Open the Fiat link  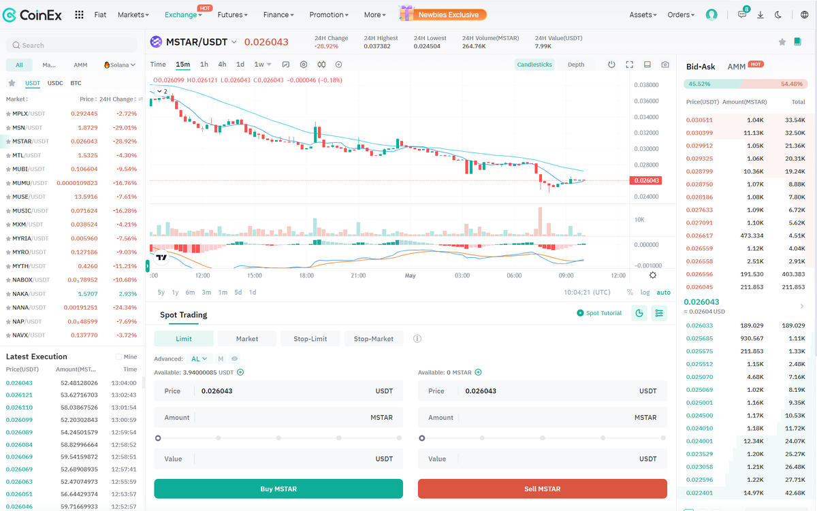click(x=100, y=14)
